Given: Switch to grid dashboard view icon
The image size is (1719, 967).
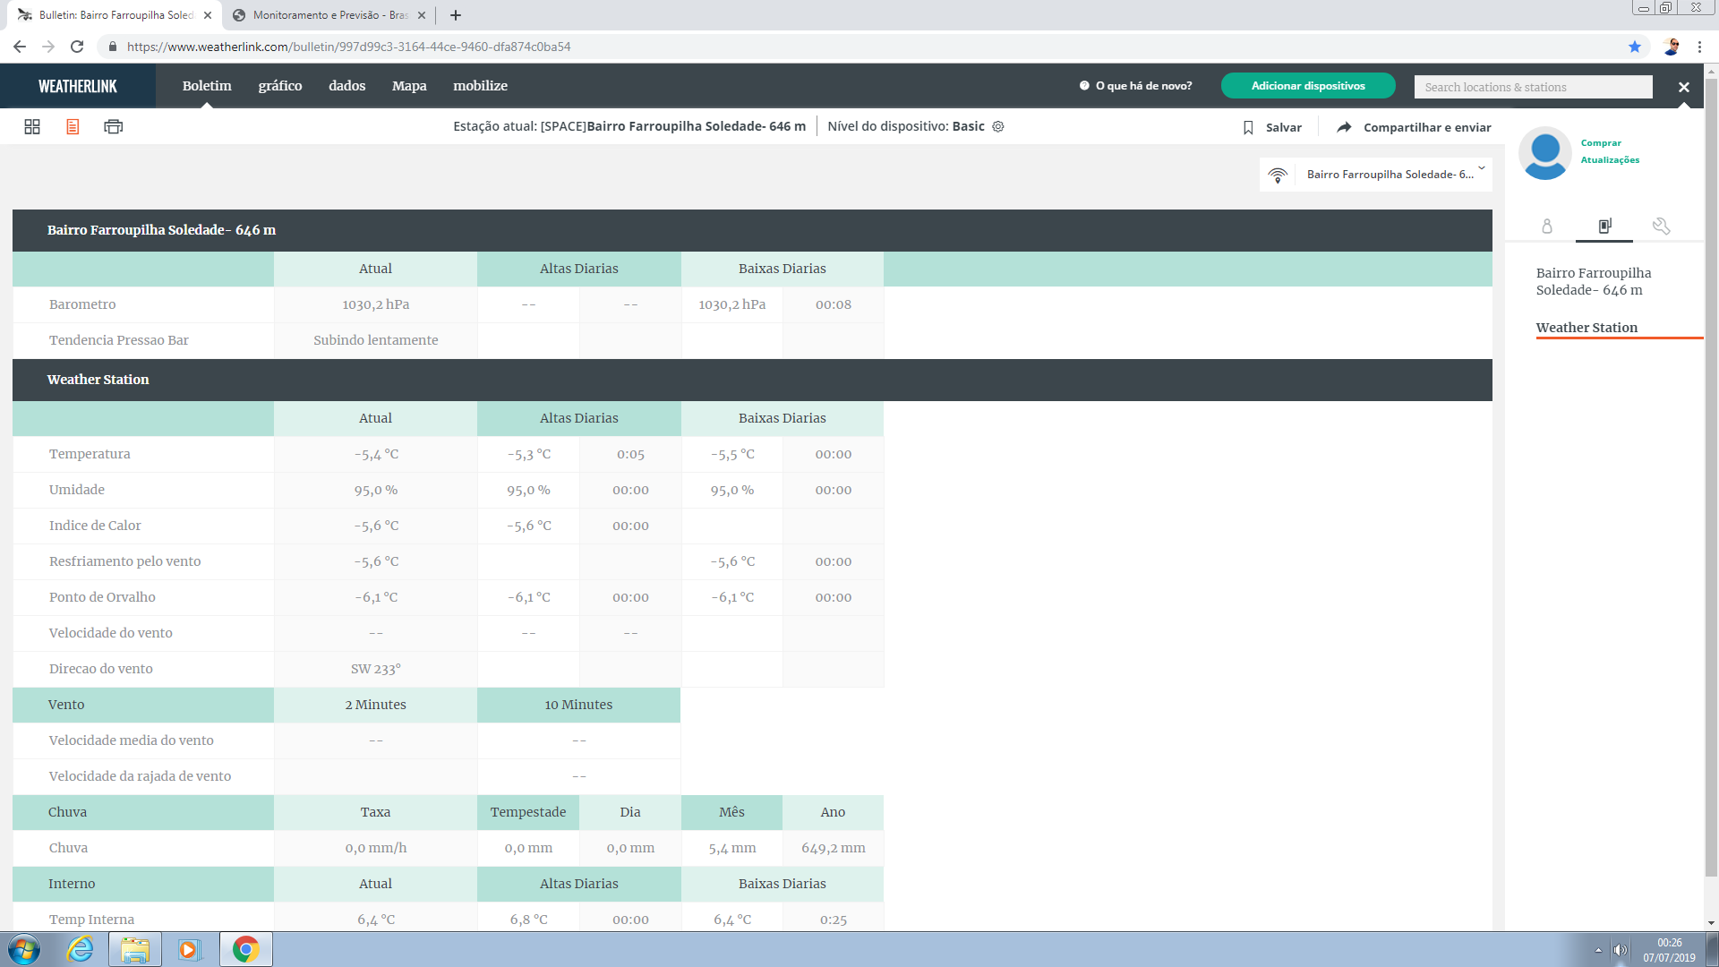Looking at the screenshot, I should coord(32,127).
